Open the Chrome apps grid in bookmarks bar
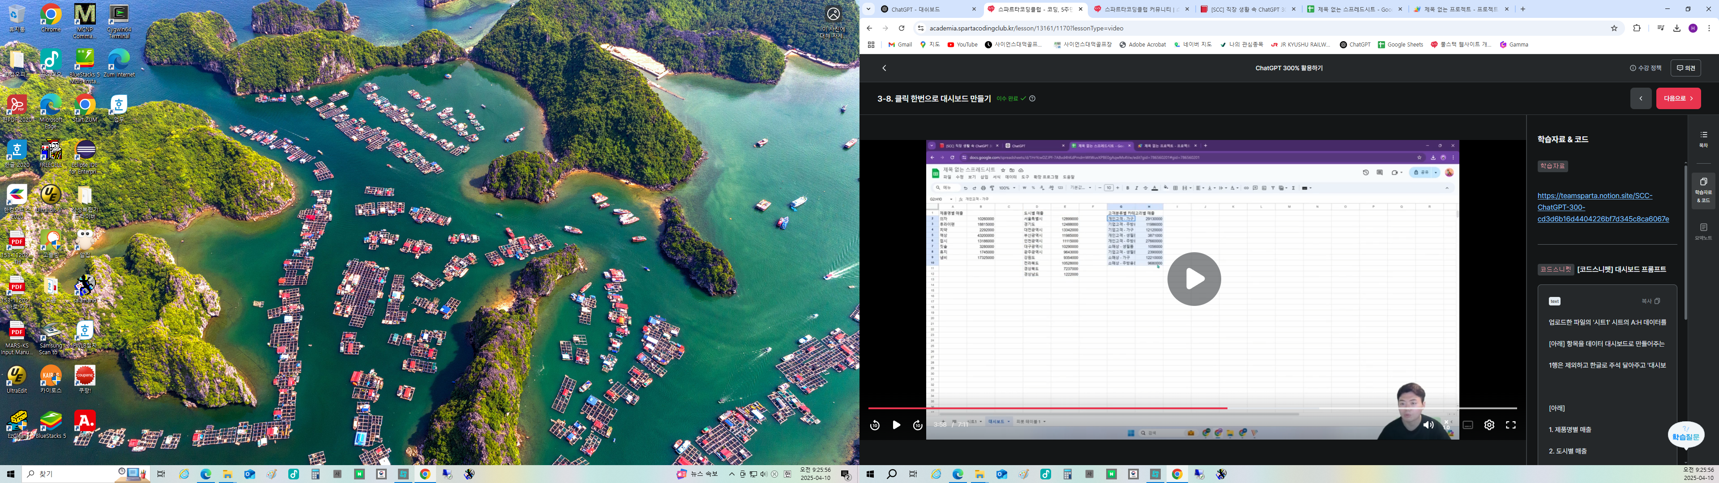The width and height of the screenshot is (1719, 483). click(871, 45)
